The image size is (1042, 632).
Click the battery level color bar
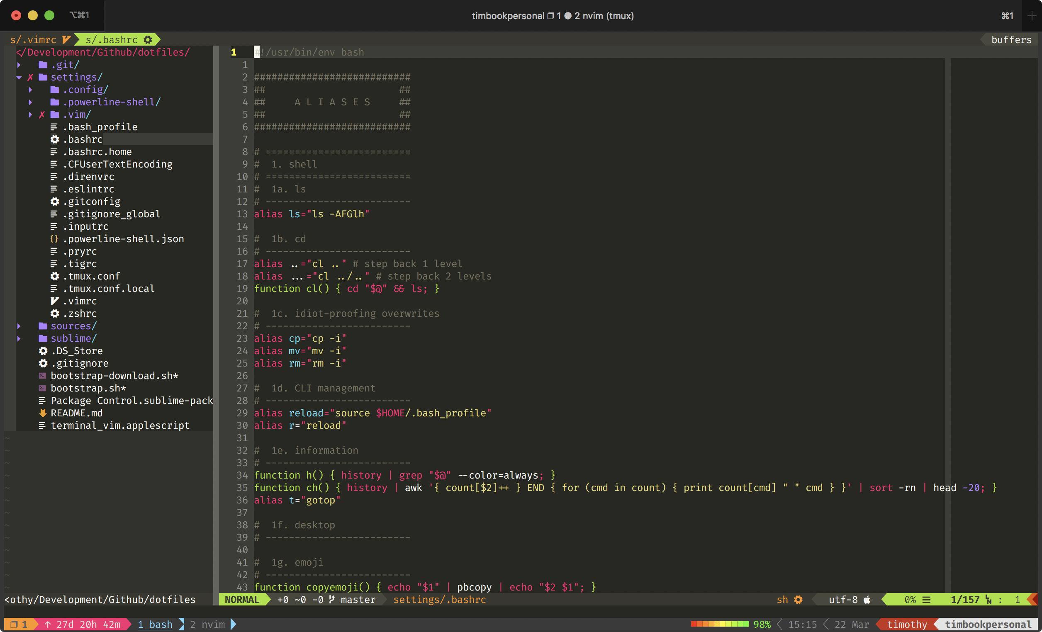point(720,625)
